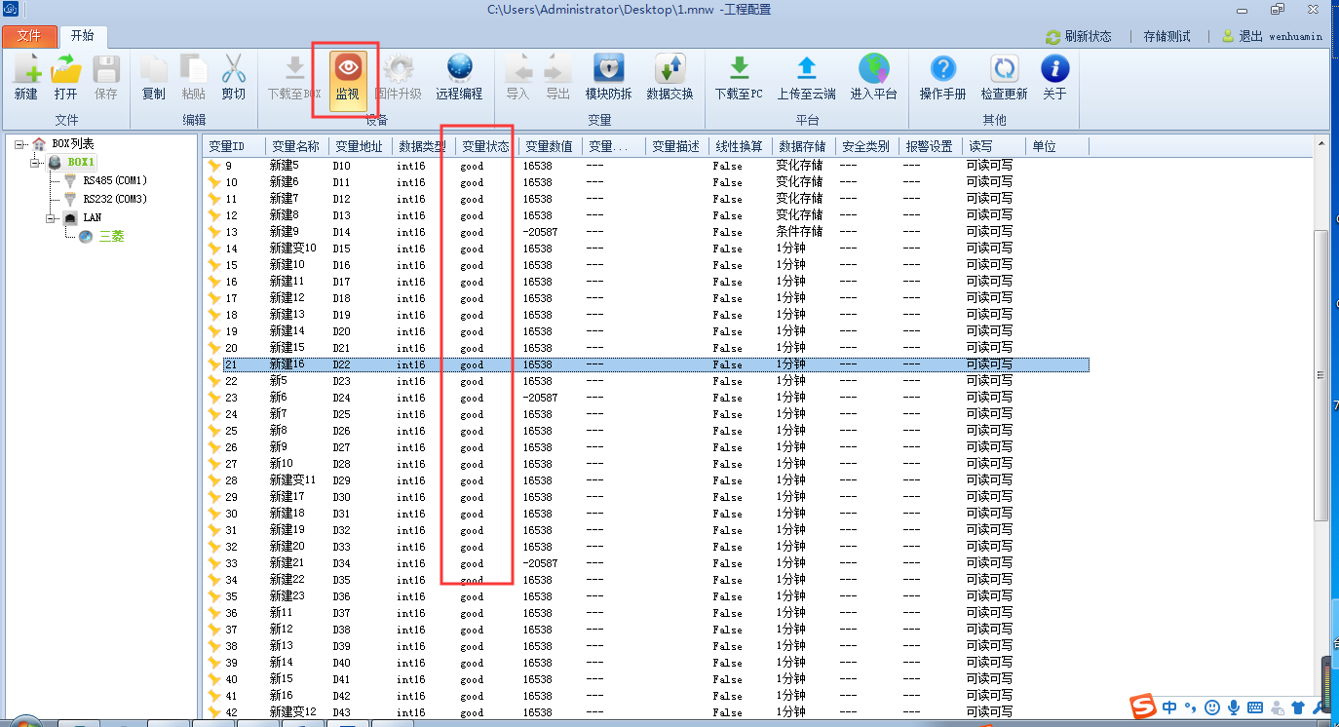Open 远程编程 remote programming globe
Image resolution: width=1339 pixels, height=727 pixels.
[x=459, y=76]
